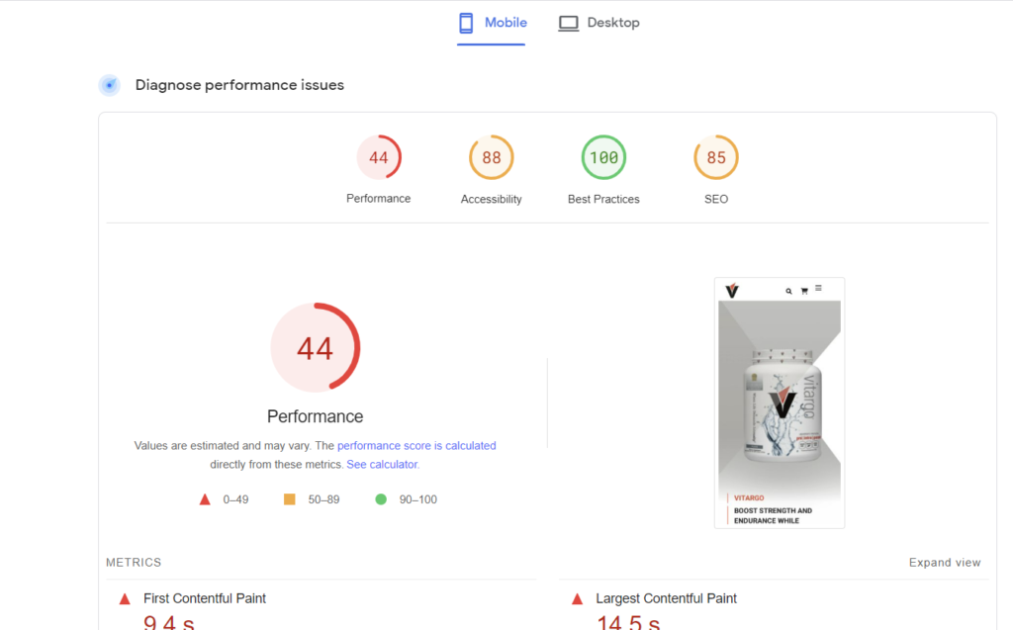Click the red triangle beside First Contentful Paint
Screen dimensions: 1013x630
[125, 599]
